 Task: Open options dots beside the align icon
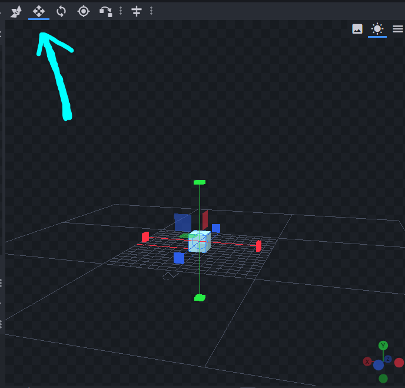coord(151,11)
